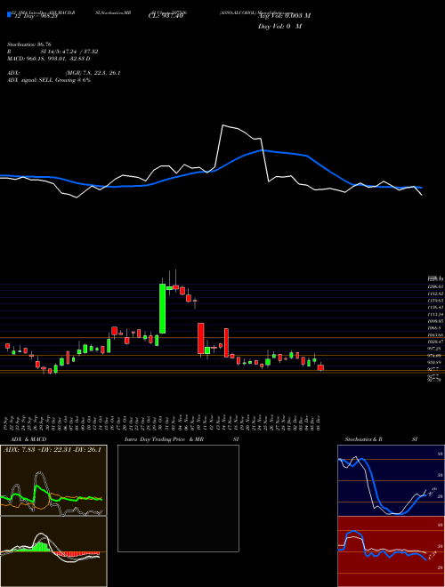Open the blue Stochastics mini chart
This screenshot has width=445, height=587.
tap(391, 480)
